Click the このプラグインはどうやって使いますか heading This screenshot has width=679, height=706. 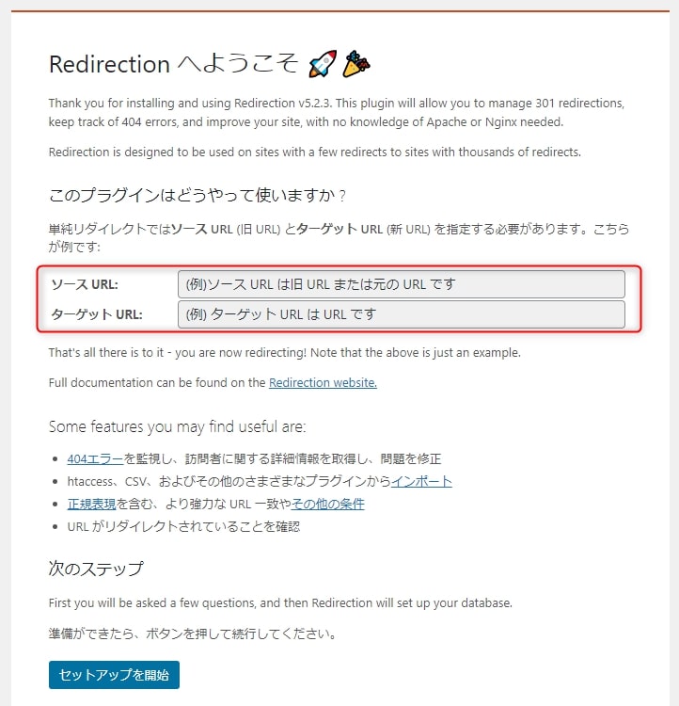197,196
